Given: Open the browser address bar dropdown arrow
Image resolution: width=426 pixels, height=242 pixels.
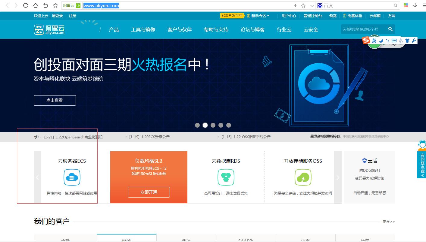Looking at the screenshot, I should click(x=312, y=5).
